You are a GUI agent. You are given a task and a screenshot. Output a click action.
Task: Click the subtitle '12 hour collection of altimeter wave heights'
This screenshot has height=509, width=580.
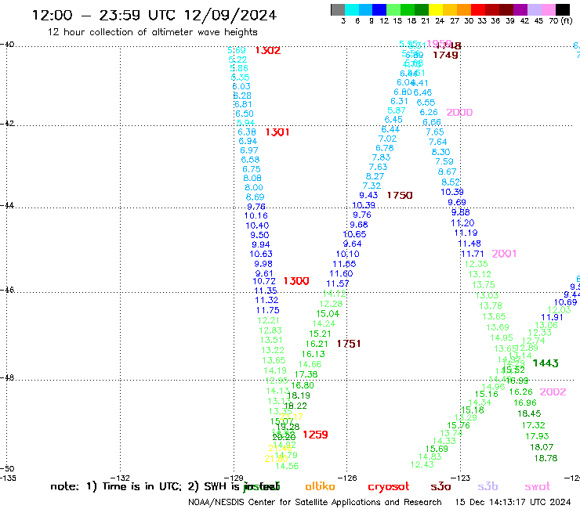(x=152, y=32)
